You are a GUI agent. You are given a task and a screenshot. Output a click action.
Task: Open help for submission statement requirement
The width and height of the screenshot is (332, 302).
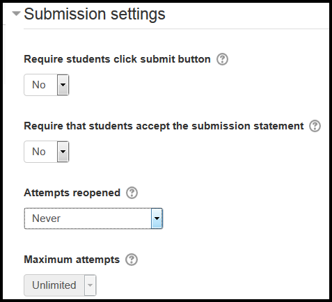click(315, 126)
